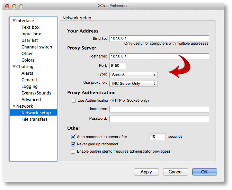The height and width of the screenshot is (190, 232).
Task: Select the Network setup item
Action: pos(33,113)
